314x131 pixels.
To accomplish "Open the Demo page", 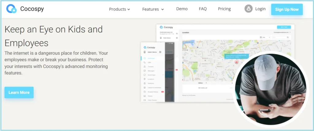I will [182, 9].
